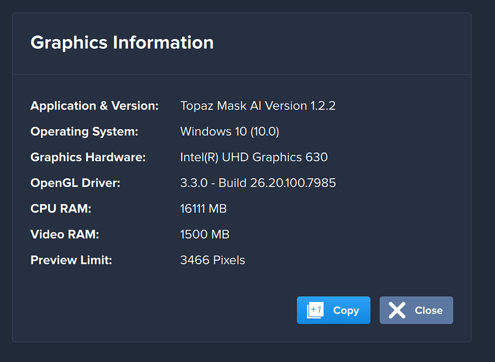Click the 16111 MB value
Screen dimensions: 495x362
coord(204,208)
